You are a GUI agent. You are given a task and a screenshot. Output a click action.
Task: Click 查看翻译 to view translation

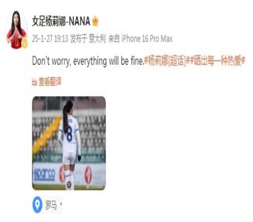click(50, 82)
